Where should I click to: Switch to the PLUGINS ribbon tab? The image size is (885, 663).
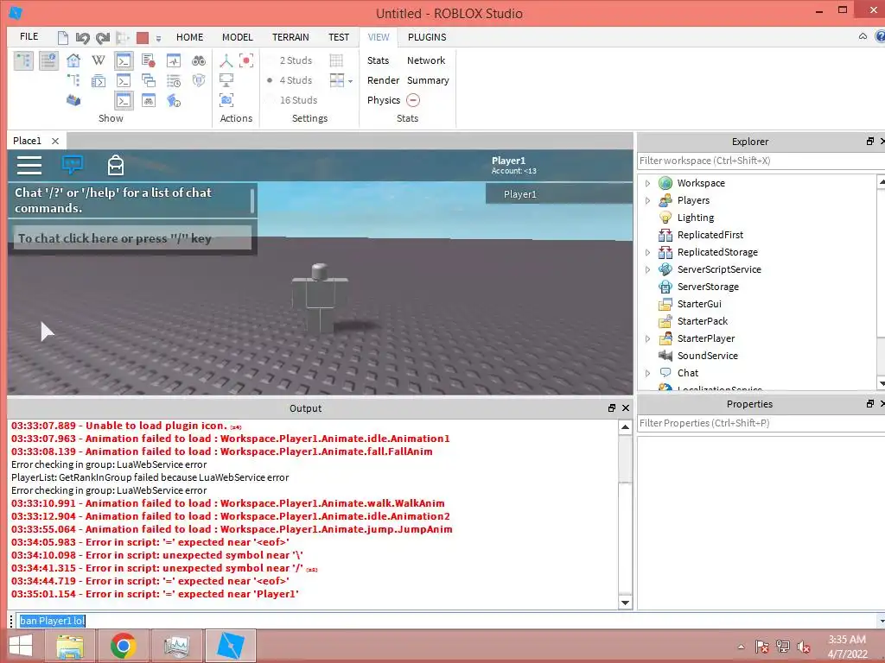coord(427,37)
